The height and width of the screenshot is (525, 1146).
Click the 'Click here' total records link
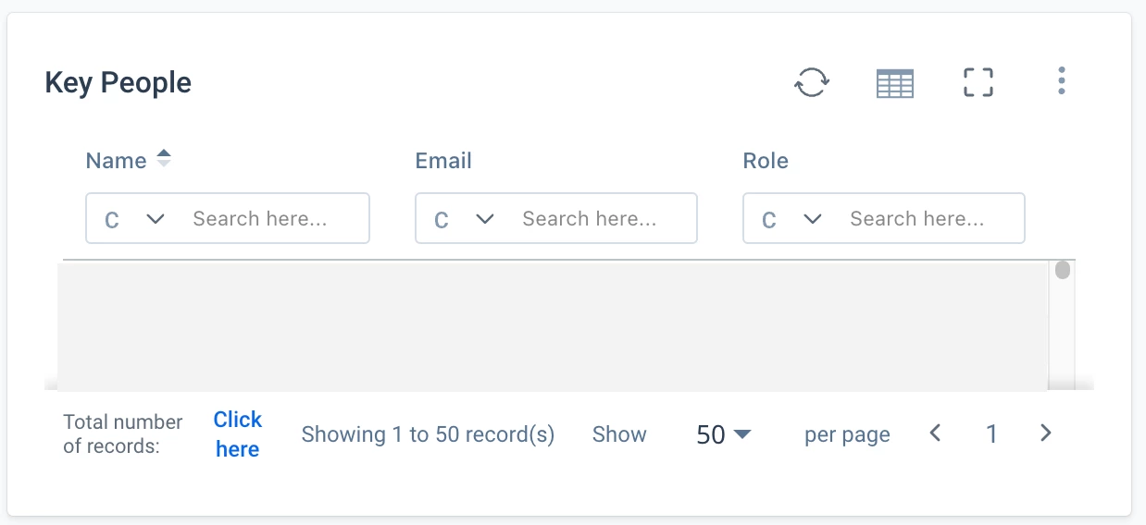(238, 434)
